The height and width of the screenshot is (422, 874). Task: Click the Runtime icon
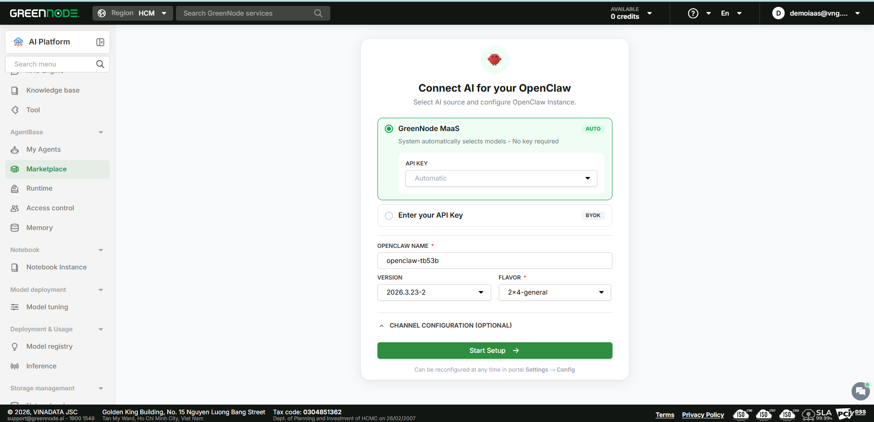click(15, 188)
